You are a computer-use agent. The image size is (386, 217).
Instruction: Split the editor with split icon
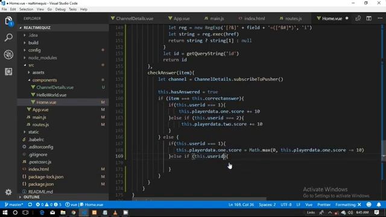tap(369, 19)
